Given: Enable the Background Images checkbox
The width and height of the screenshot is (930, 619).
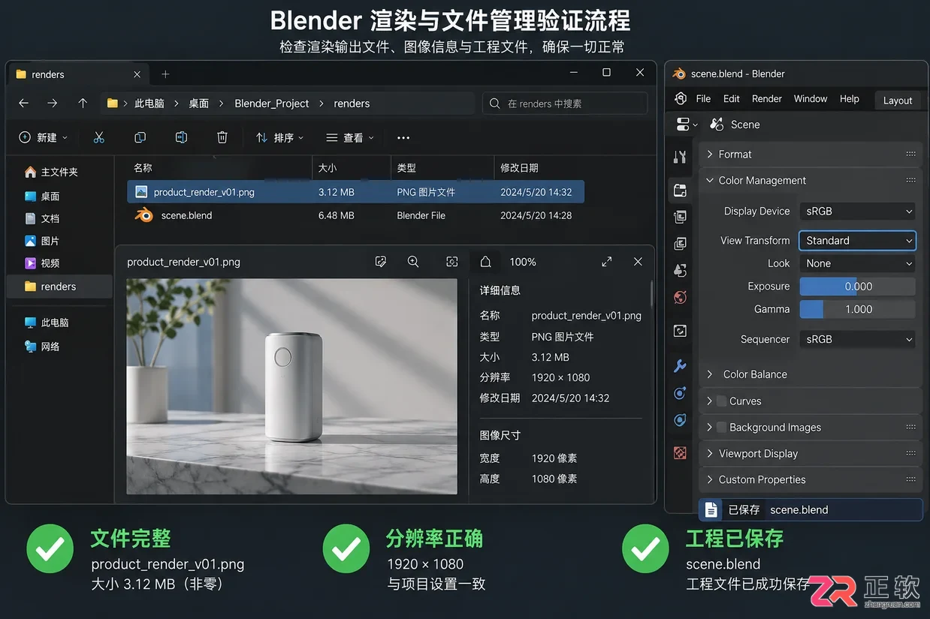Looking at the screenshot, I should [721, 428].
